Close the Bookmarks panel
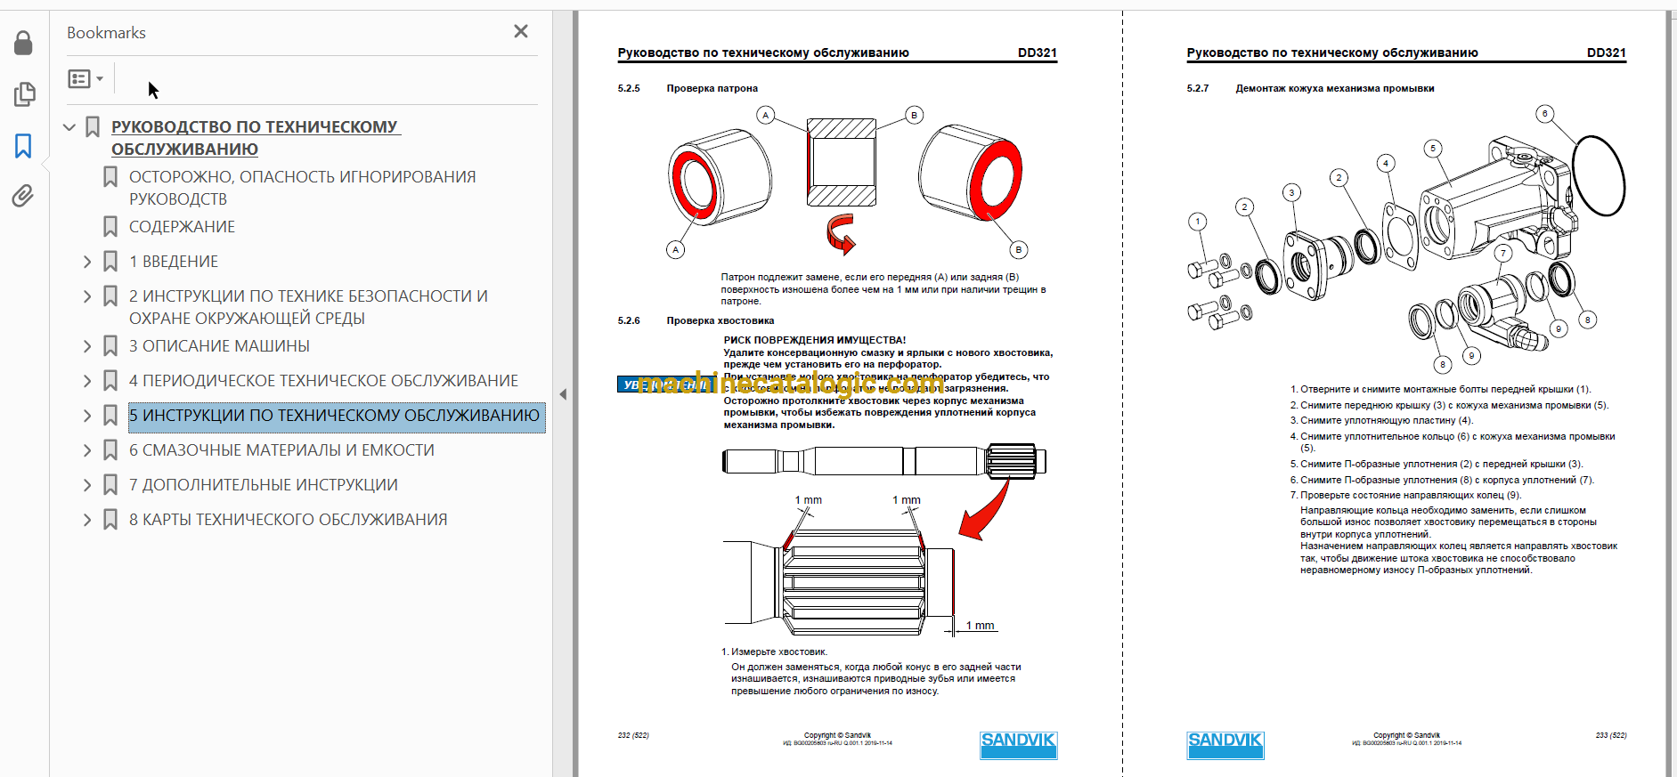 click(x=521, y=31)
